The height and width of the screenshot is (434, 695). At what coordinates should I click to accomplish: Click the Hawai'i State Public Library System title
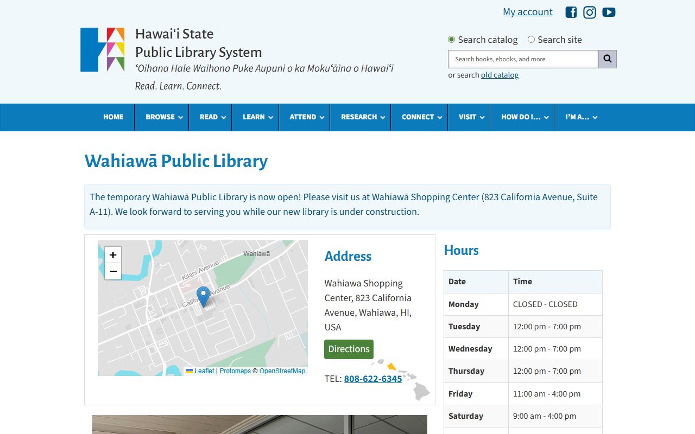pyautogui.click(x=198, y=43)
